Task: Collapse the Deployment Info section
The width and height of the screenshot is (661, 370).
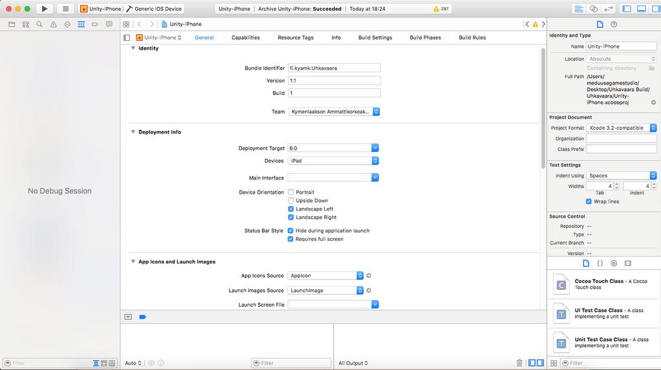Action: tap(133, 132)
